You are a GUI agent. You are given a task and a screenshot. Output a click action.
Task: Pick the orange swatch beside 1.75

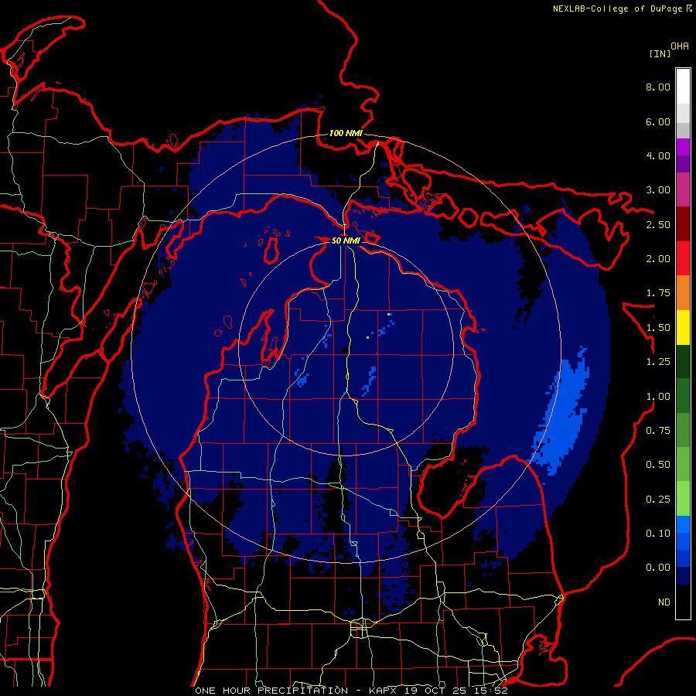(683, 293)
